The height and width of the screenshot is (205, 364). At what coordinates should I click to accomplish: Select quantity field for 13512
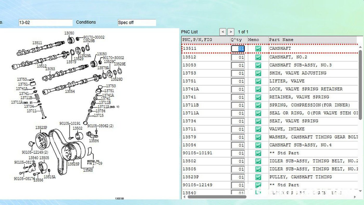click(238, 57)
